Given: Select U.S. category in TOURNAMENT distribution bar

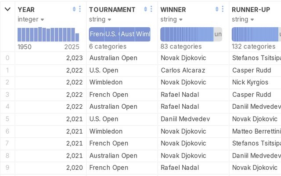Looking at the screenshot, I should [x=112, y=34].
